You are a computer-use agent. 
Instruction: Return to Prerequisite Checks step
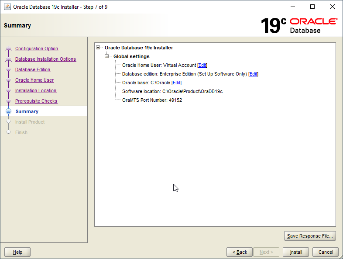[x=36, y=101]
